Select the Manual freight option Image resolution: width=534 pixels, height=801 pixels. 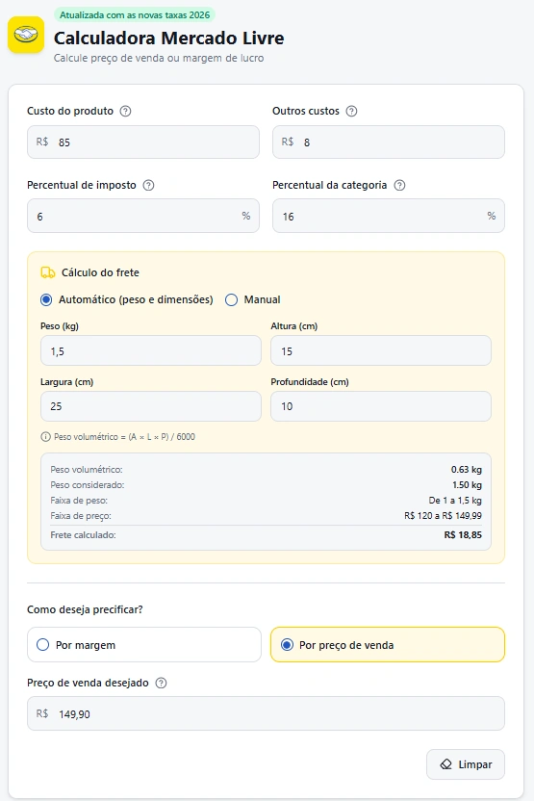click(231, 299)
